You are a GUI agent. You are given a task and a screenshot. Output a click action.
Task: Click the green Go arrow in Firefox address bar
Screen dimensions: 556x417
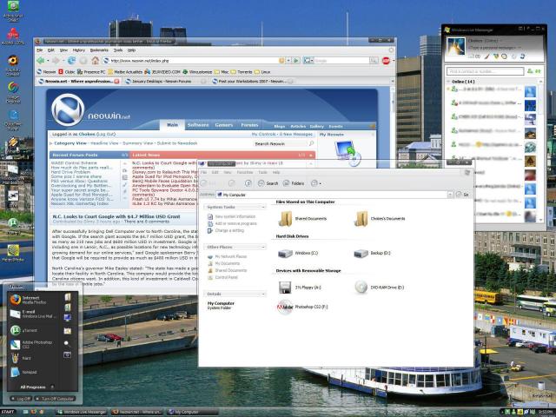click(x=296, y=61)
